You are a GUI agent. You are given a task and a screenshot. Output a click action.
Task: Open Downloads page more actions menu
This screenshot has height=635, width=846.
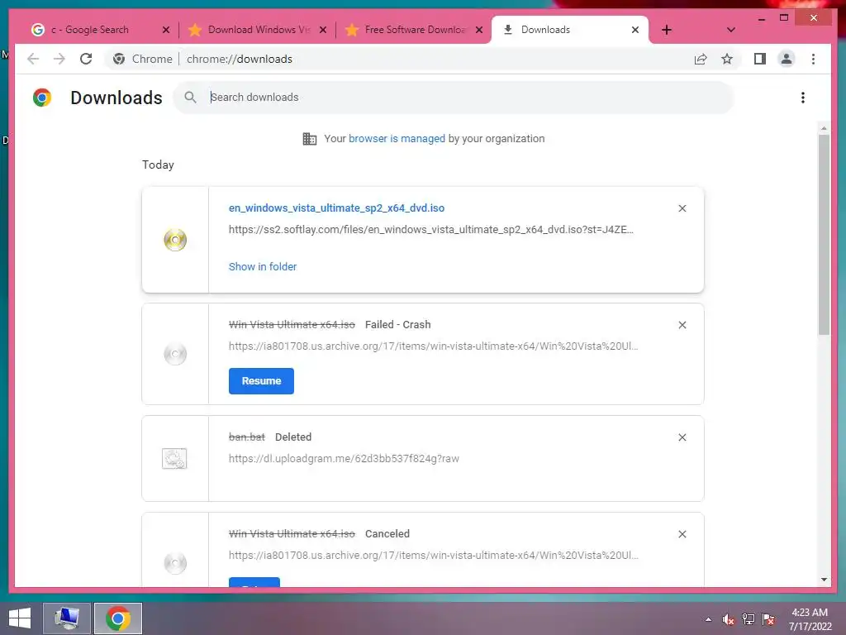(x=803, y=98)
